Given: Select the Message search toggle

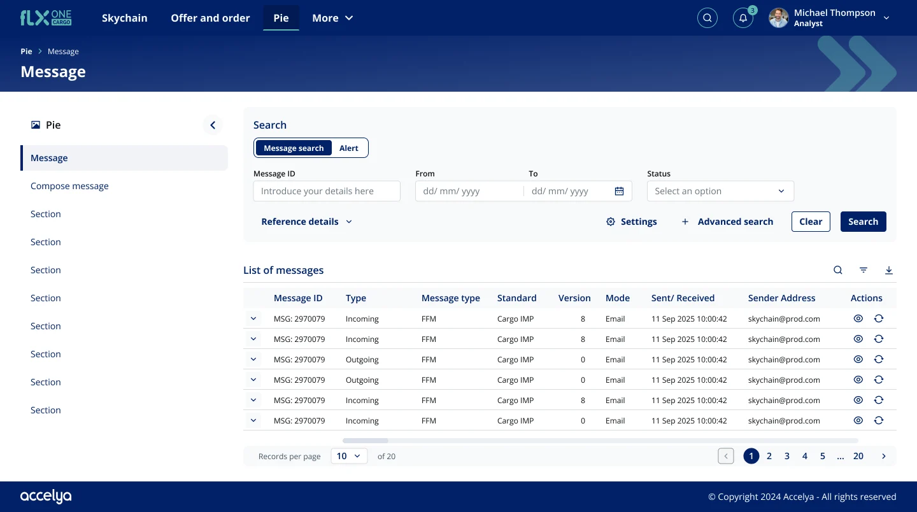Looking at the screenshot, I should [x=294, y=148].
